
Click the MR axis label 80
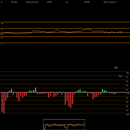(x=127, y=77)
